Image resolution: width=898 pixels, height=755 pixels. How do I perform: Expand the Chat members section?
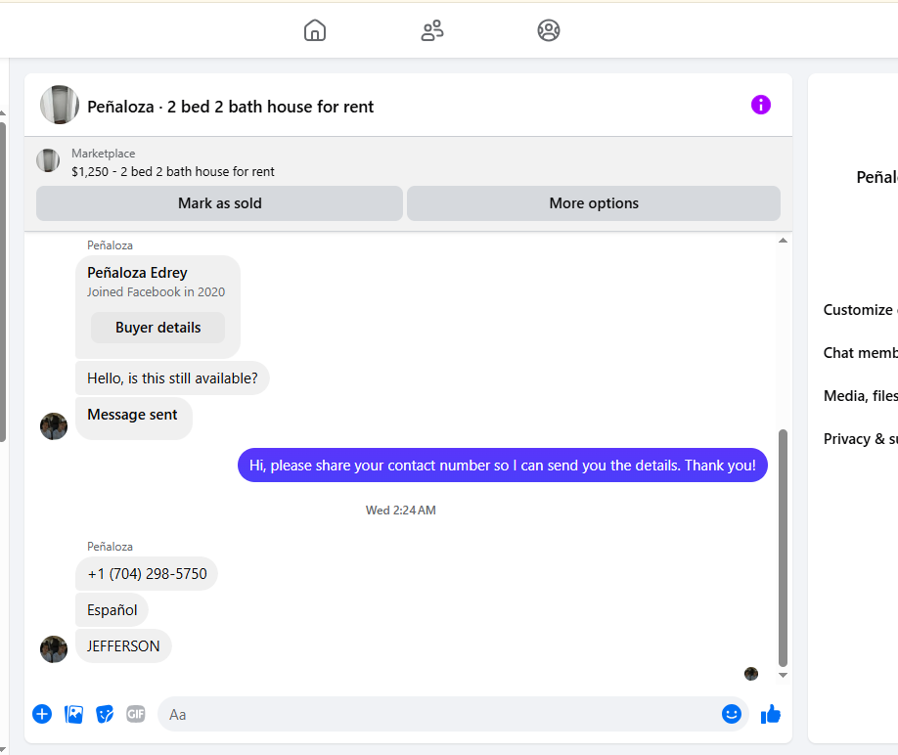coord(860,353)
